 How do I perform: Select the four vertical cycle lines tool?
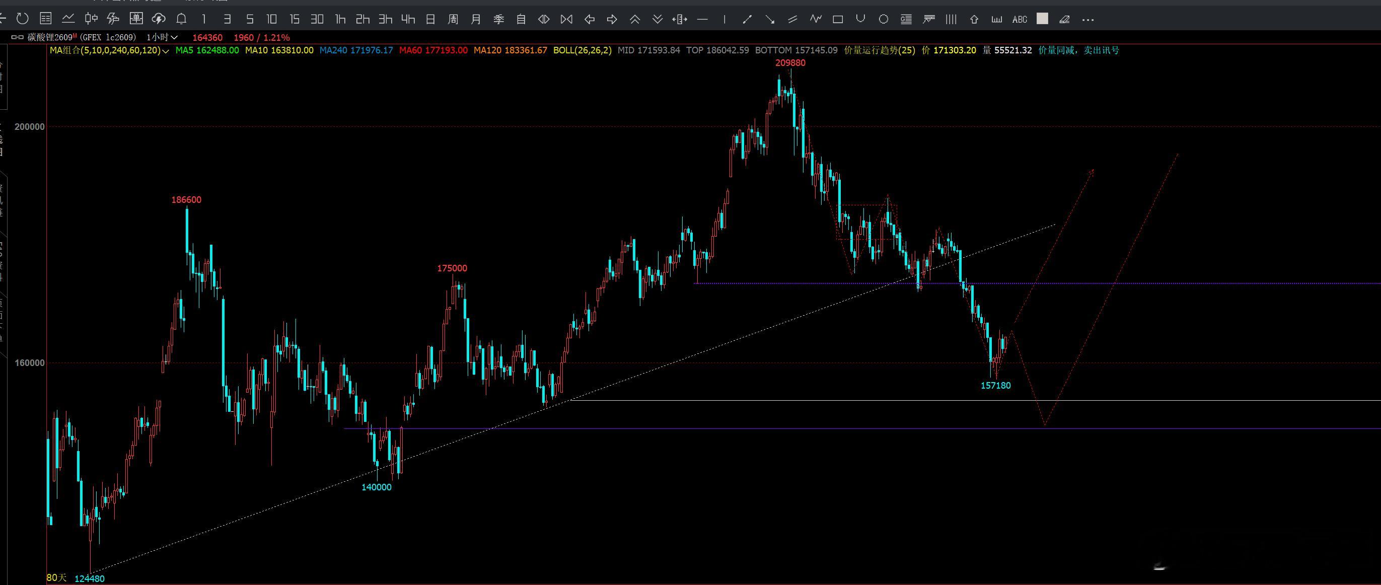coord(951,19)
